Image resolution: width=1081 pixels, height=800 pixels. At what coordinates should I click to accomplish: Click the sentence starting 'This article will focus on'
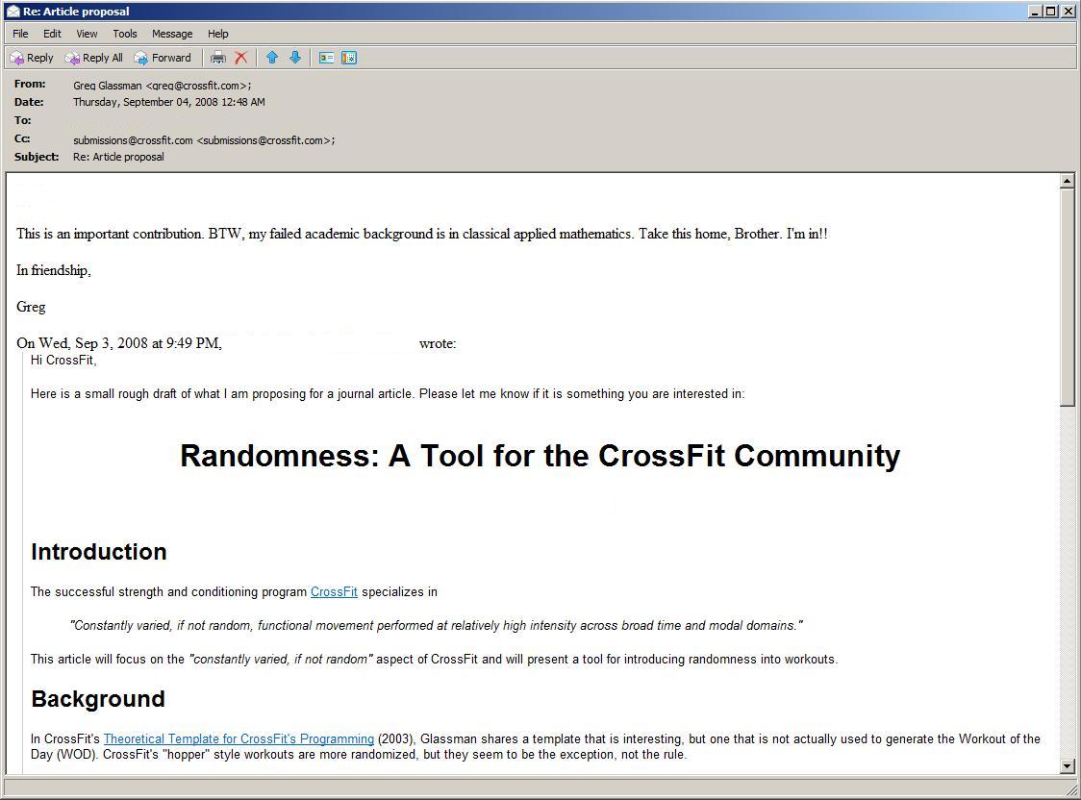435,660
